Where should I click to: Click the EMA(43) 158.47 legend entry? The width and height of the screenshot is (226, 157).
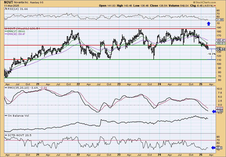(x=15, y=34)
